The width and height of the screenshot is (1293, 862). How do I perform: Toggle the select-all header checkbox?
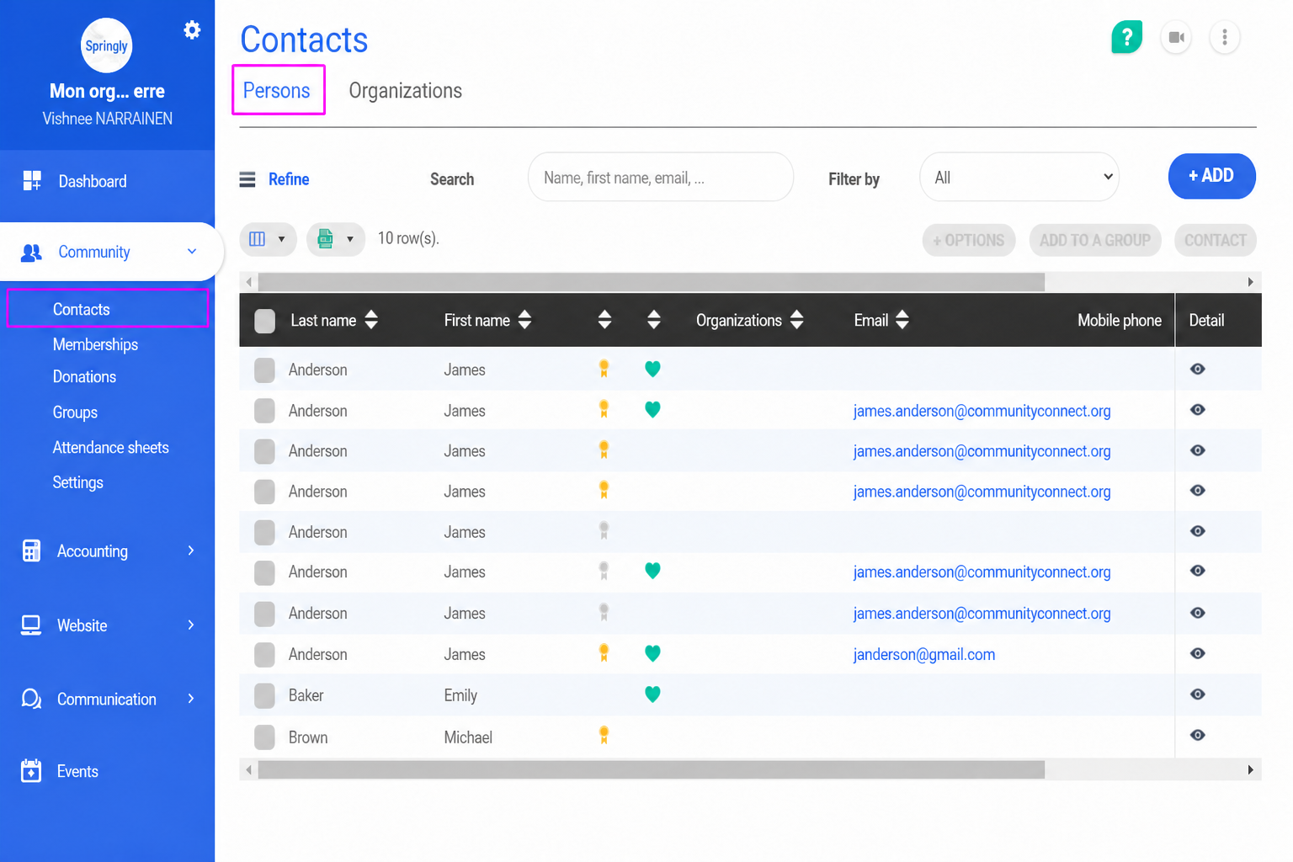click(x=264, y=321)
